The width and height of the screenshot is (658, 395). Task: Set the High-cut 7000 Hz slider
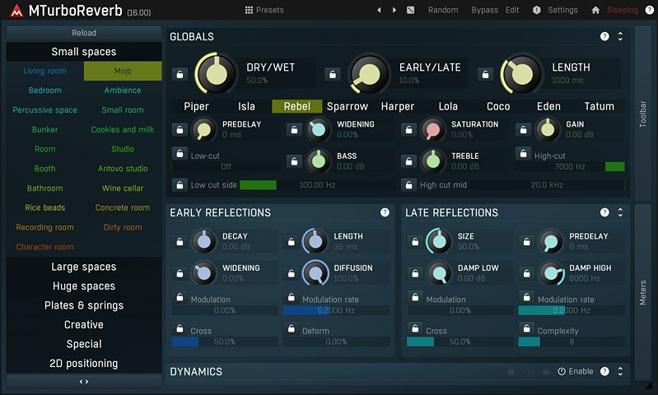coord(570,166)
